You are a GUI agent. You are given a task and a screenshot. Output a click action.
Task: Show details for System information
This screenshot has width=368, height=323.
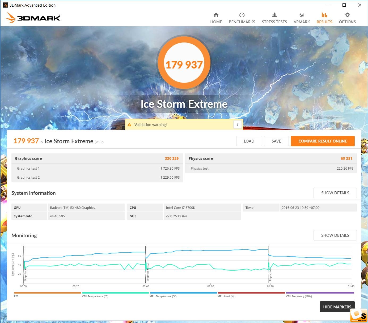point(335,193)
